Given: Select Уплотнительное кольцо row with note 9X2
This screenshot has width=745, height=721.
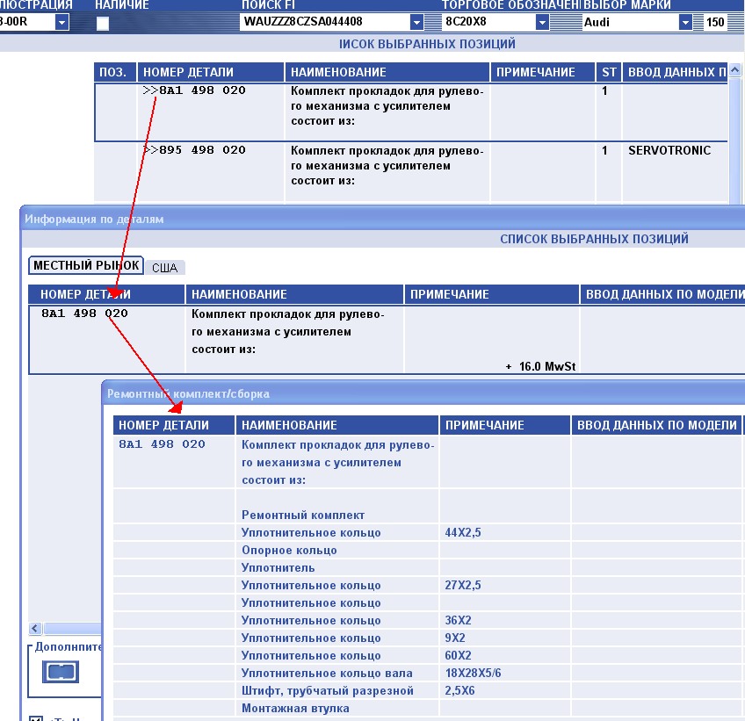Looking at the screenshot, I should tap(427, 638).
